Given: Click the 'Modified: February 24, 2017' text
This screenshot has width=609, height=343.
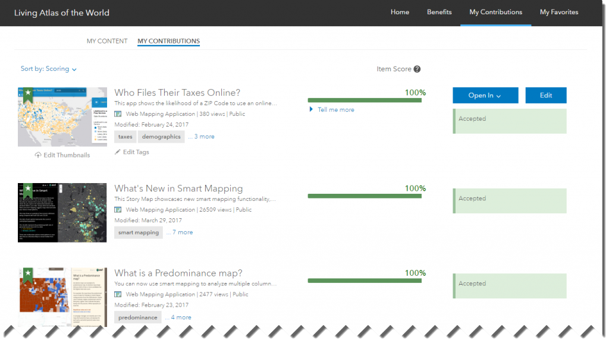Looking at the screenshot, I should tap(152, 125).
